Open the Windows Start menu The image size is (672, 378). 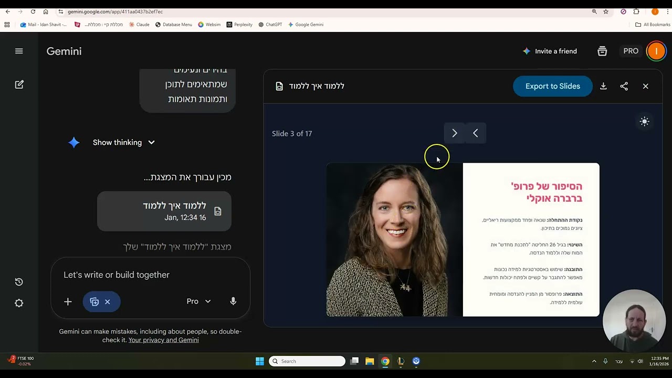(259, 361)
